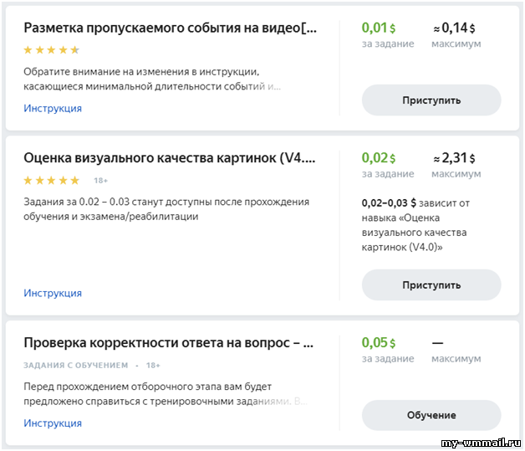
Task: Click the 0,02 $ per-task price
Action: click(x=379, y=158)
